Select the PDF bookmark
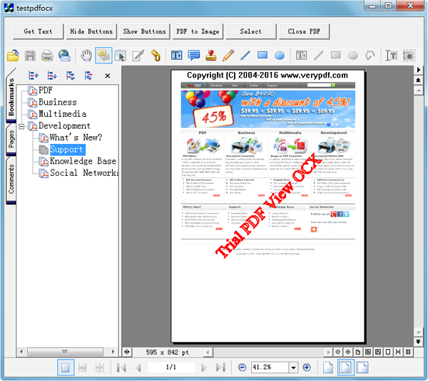The image size is (428, 381). click(x=46, y=90)
